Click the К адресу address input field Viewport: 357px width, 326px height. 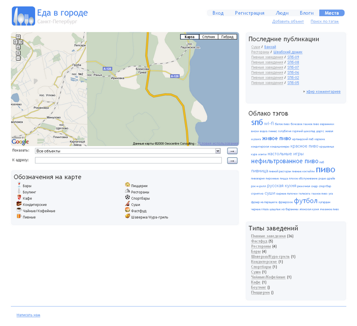(x=128, y=160)
